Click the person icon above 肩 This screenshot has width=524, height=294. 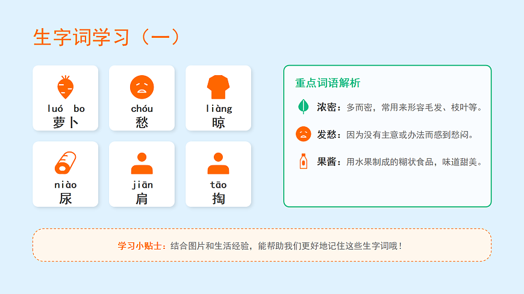point(142,163)
